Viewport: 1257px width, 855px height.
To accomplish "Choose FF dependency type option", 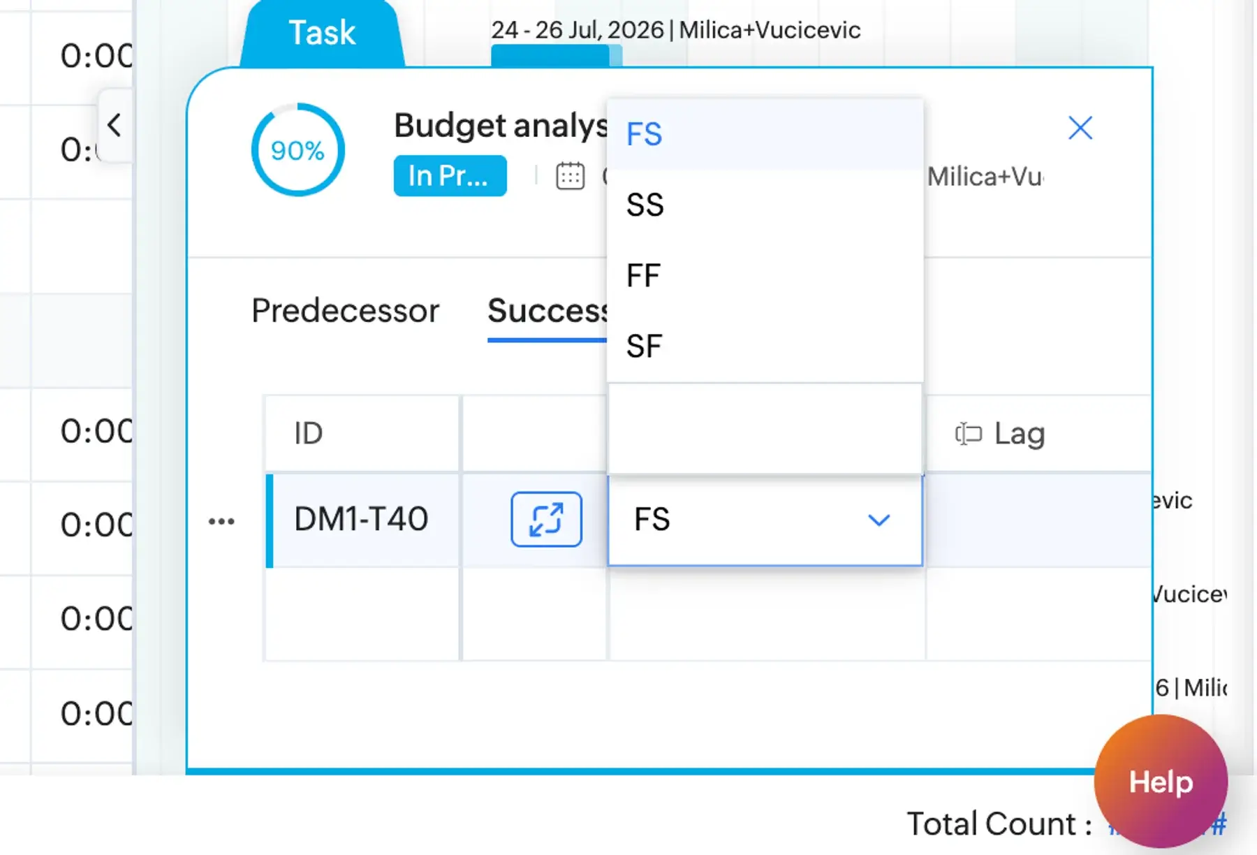I will [x=765, y=275].
